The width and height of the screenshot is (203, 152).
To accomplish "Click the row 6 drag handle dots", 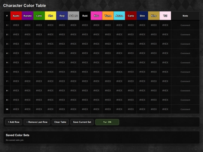I will [9, 72].
